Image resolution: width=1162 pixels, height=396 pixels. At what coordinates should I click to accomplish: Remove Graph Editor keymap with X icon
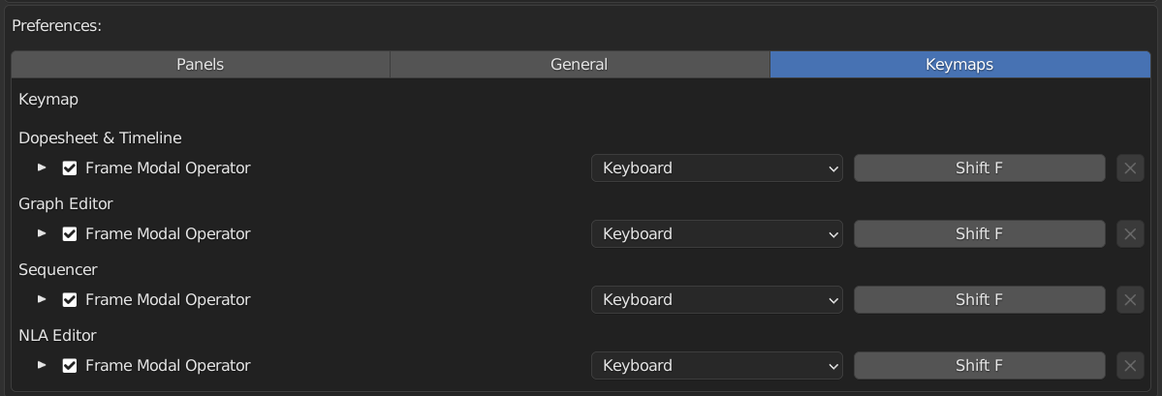tap(1130, 234)
